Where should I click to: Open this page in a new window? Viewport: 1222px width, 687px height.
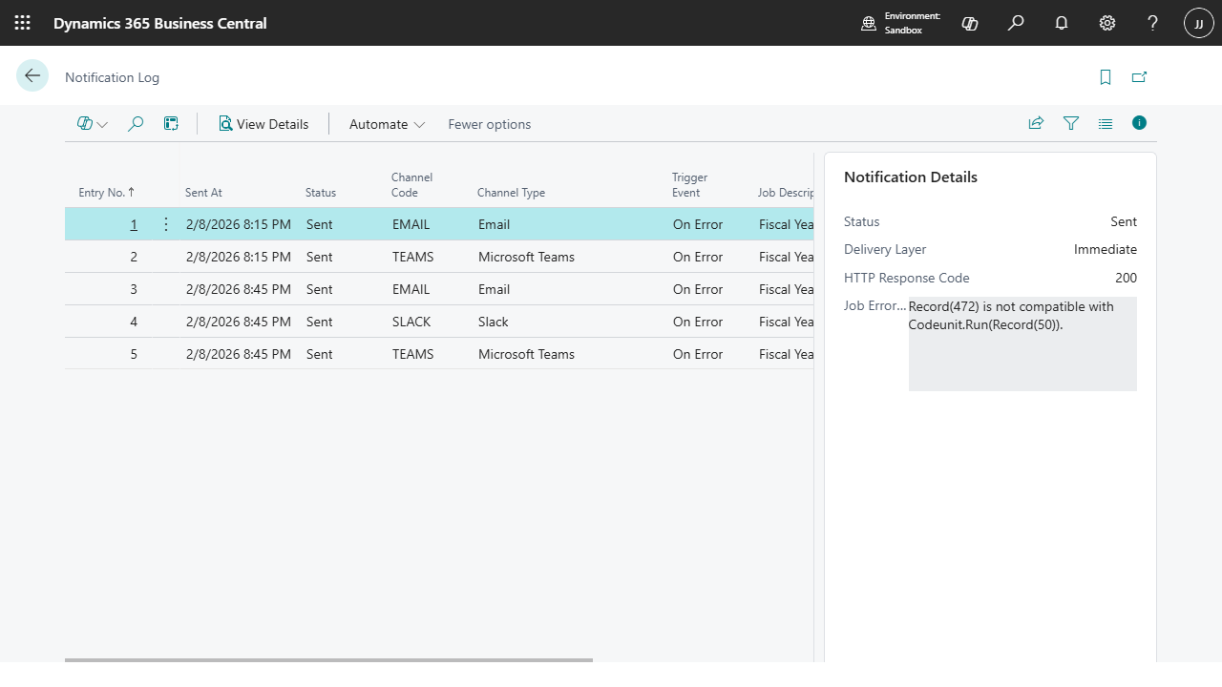point(1139,77)
